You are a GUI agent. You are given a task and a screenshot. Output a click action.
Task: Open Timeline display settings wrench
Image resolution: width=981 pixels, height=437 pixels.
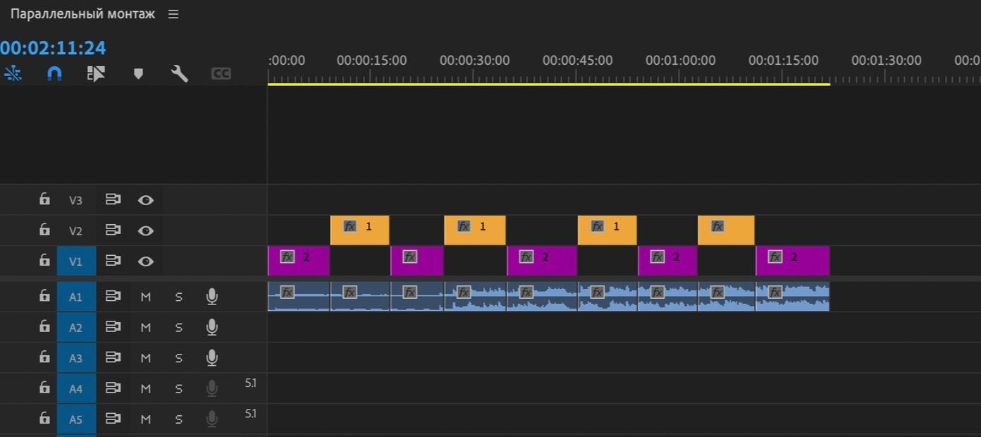(180, 73)
